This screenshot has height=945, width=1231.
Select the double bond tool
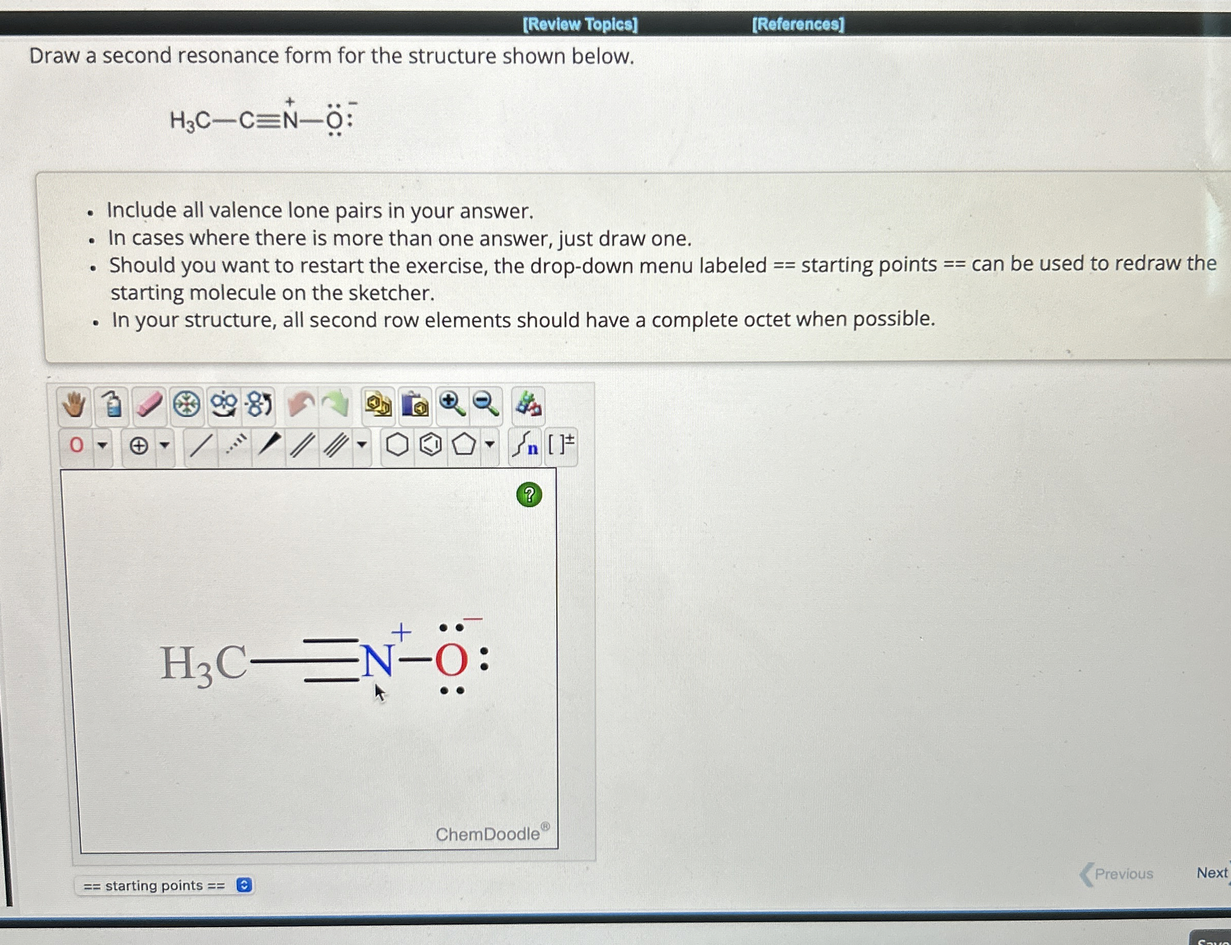click(302, 446)
